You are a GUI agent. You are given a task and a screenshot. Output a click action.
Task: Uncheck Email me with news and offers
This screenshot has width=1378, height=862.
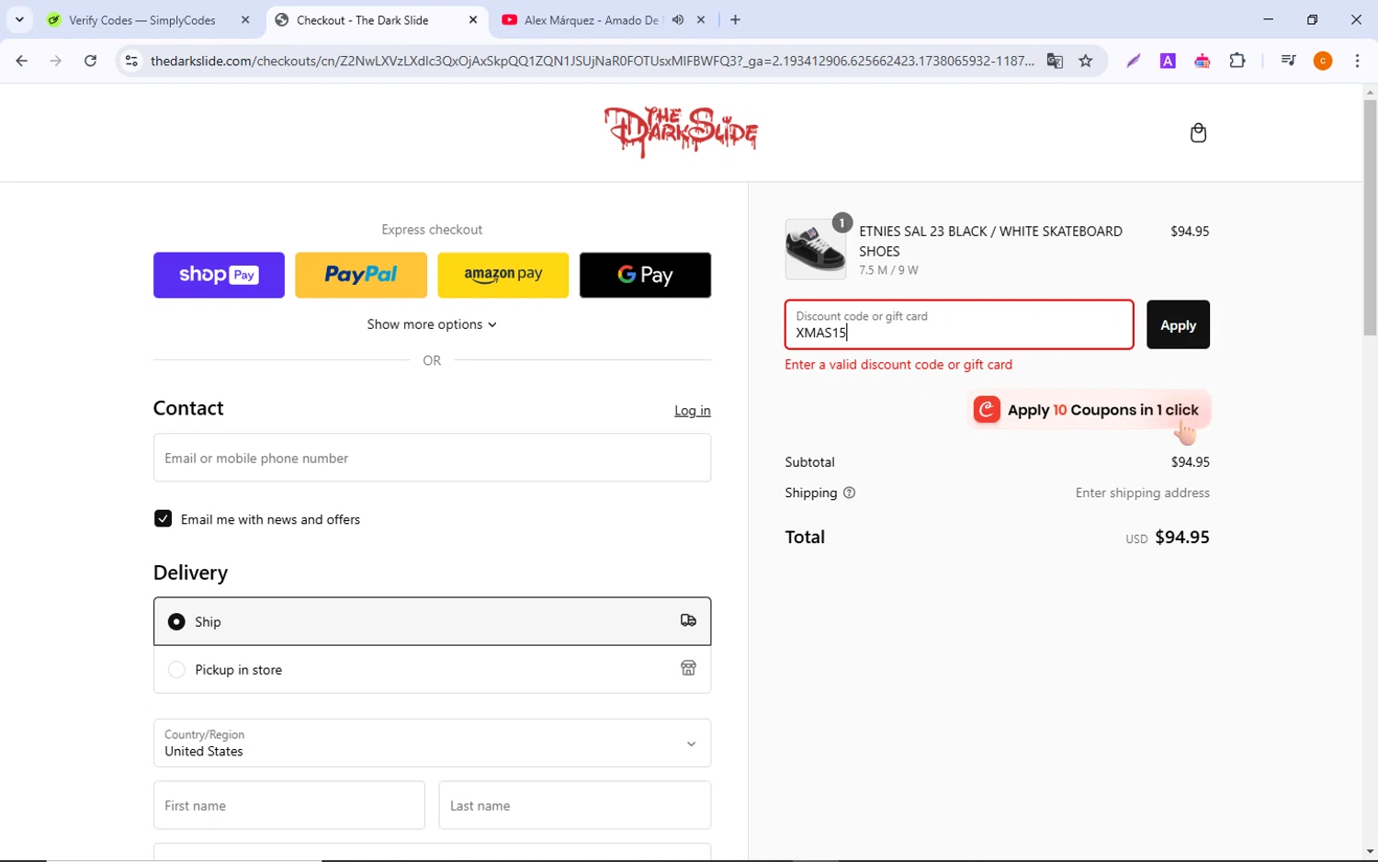click(x=163, y=518)
